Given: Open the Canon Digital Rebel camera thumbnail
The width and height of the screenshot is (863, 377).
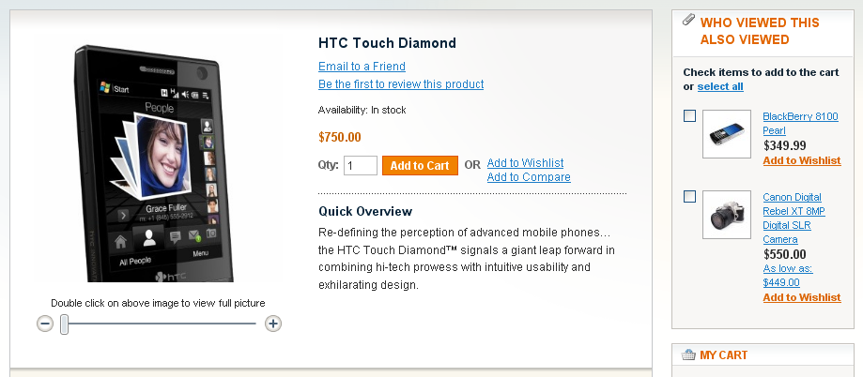Looking at the screenshot, I should tap(727, 215).
